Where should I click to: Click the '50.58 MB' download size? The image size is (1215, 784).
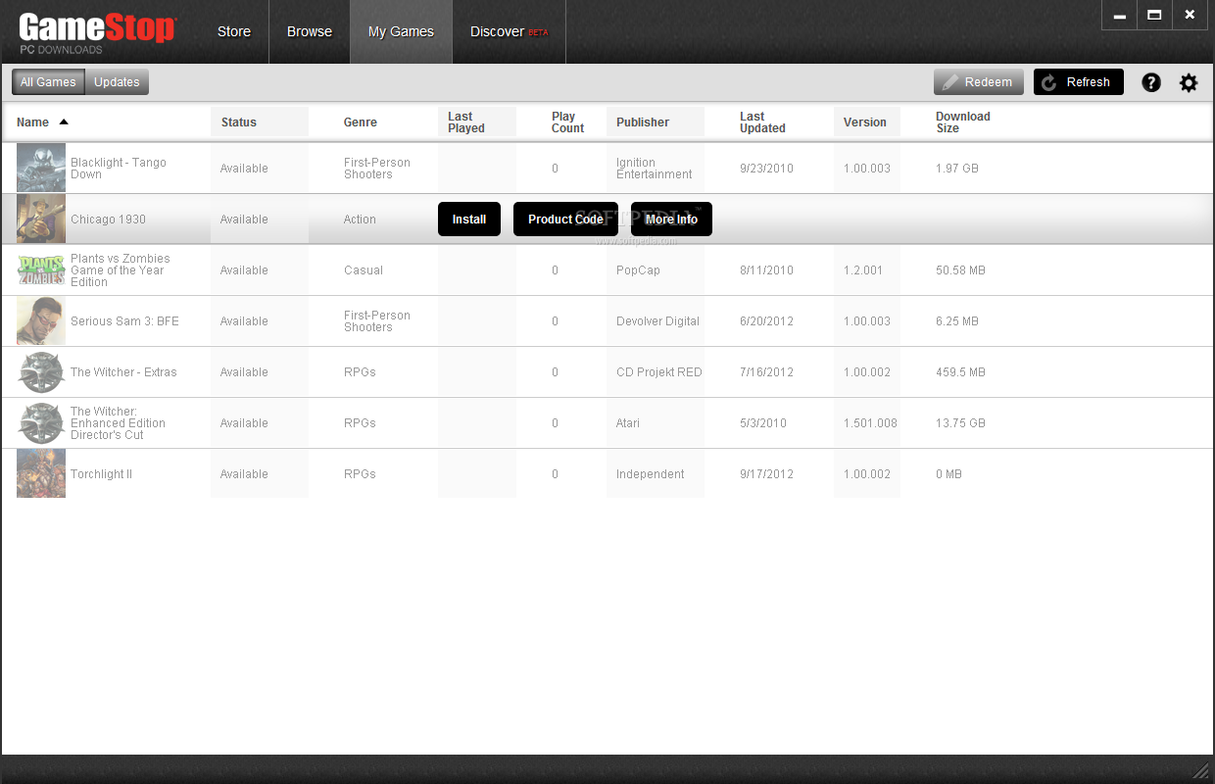tap(960, 270)
